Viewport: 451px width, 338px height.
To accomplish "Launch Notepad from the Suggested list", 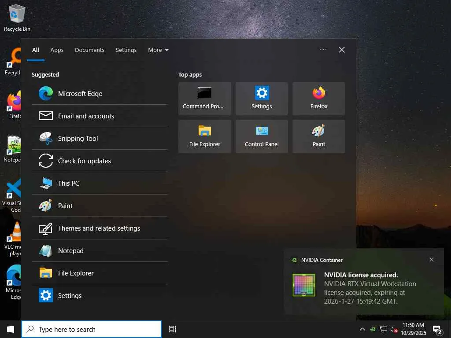I will [x=100, y=250].
